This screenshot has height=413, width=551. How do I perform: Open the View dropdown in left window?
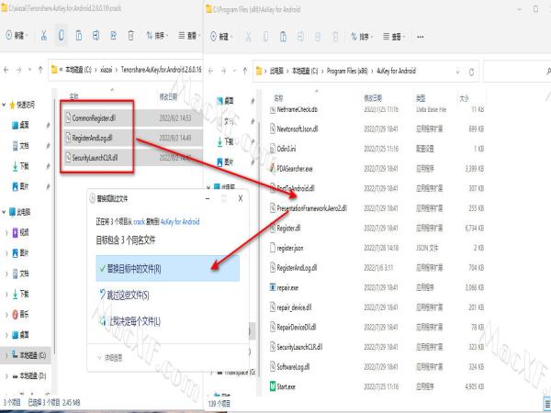pos(189,35)
